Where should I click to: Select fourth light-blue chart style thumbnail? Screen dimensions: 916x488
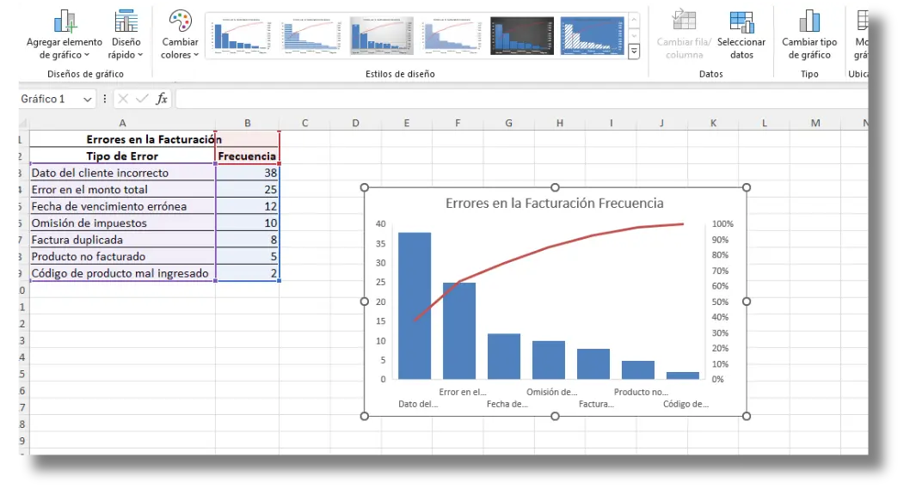point(452,35)
